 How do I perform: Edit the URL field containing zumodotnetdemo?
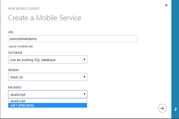click(73, 39)
